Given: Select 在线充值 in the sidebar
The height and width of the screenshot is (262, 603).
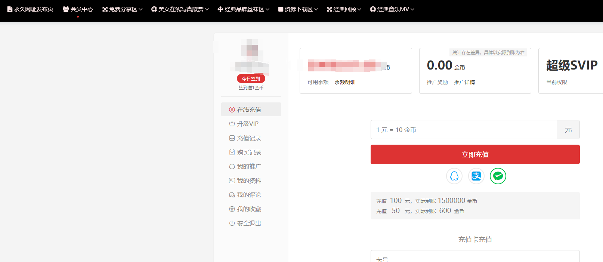Looking at the screenshot, I should coord(251,110).
